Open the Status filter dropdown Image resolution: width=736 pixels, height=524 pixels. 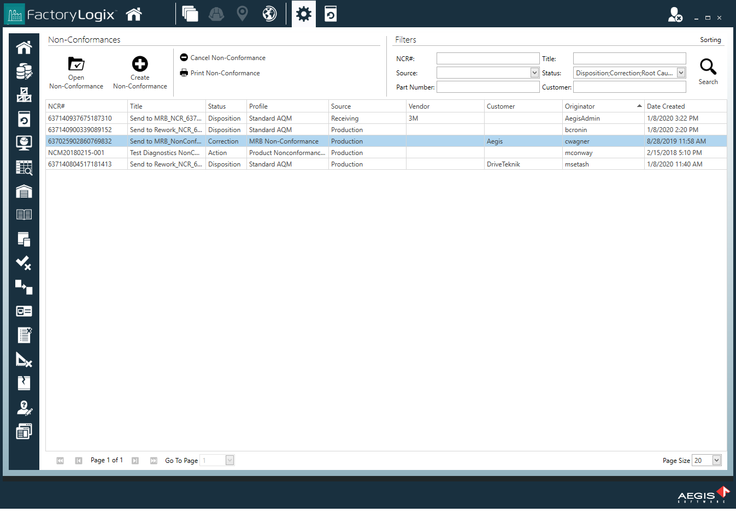(681, 72)
